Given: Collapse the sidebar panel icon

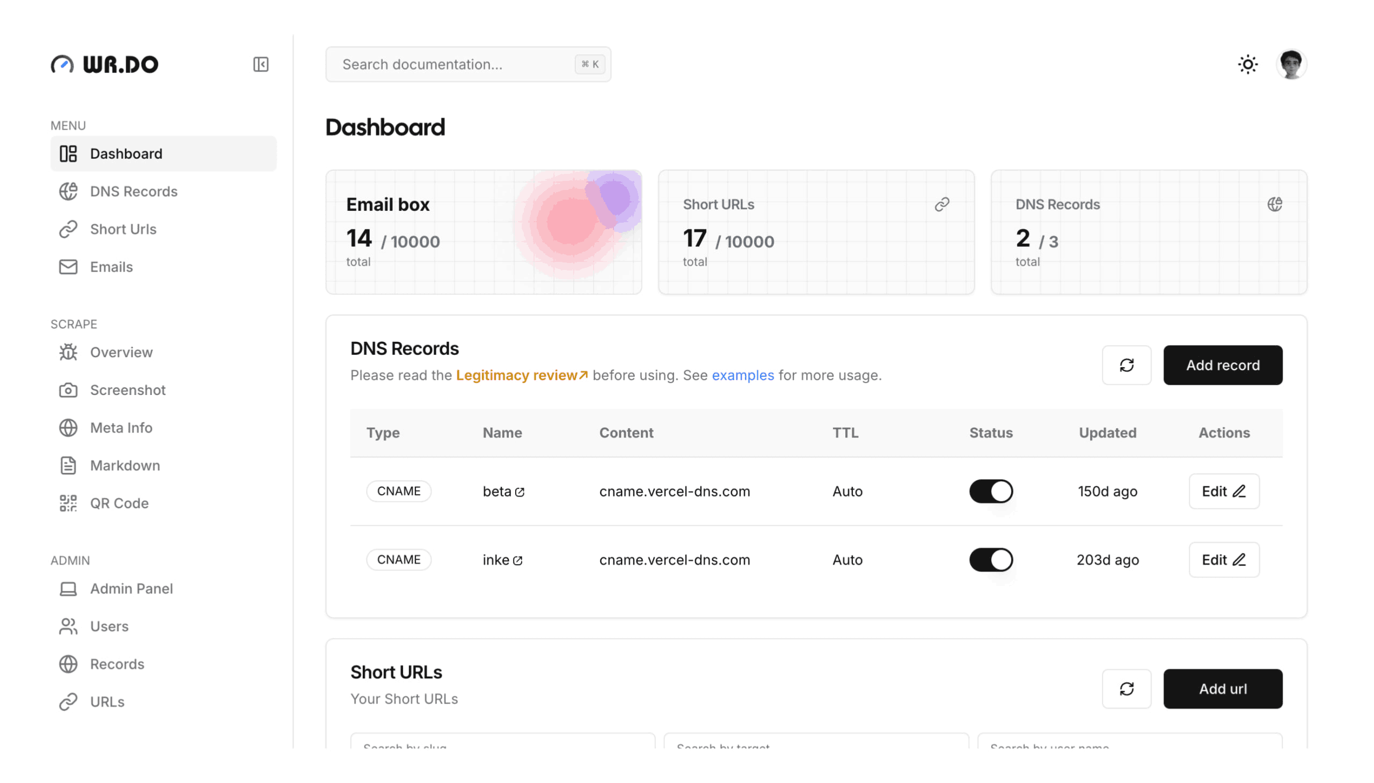Looking at the screenshot, I should point(260,64).
